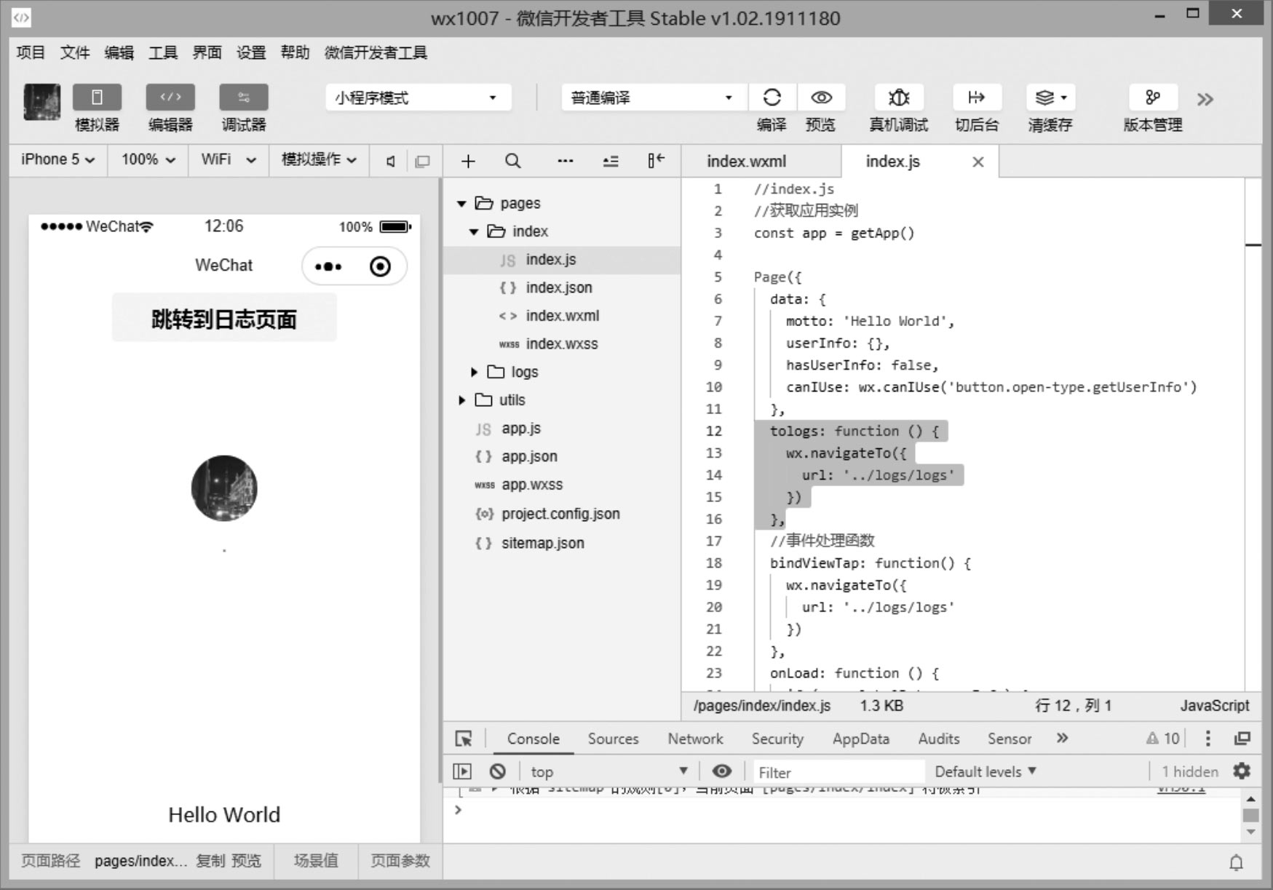This screenshot has height=890, width=1273.
Task: Open the 普通编译 compile mode dropdown
Action: 654,98
